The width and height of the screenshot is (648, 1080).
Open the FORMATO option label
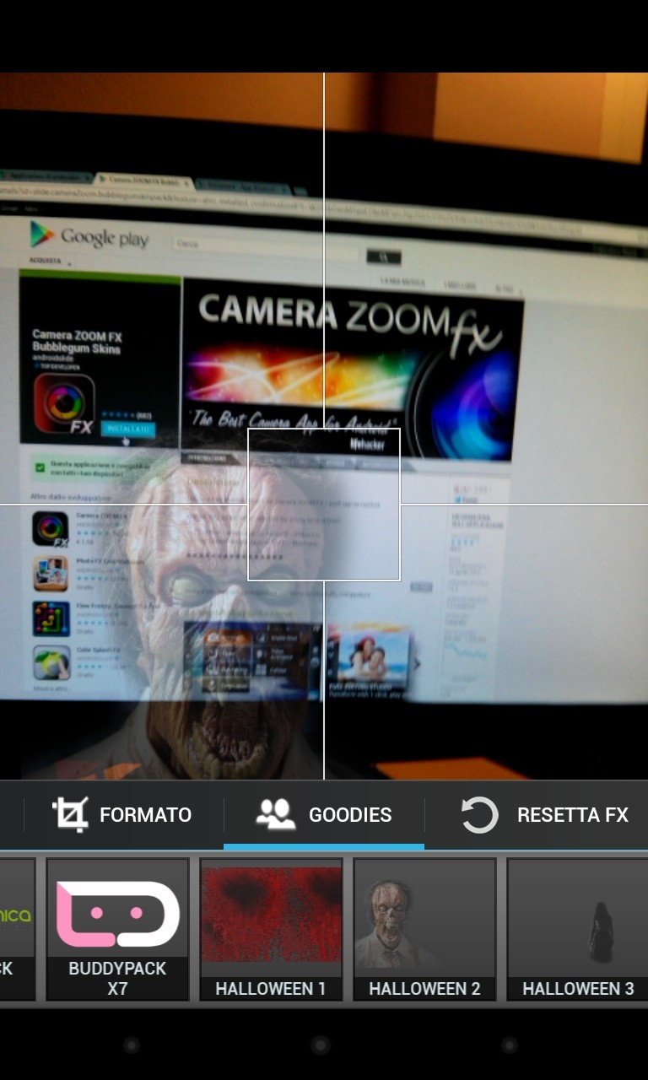(145, 815)
